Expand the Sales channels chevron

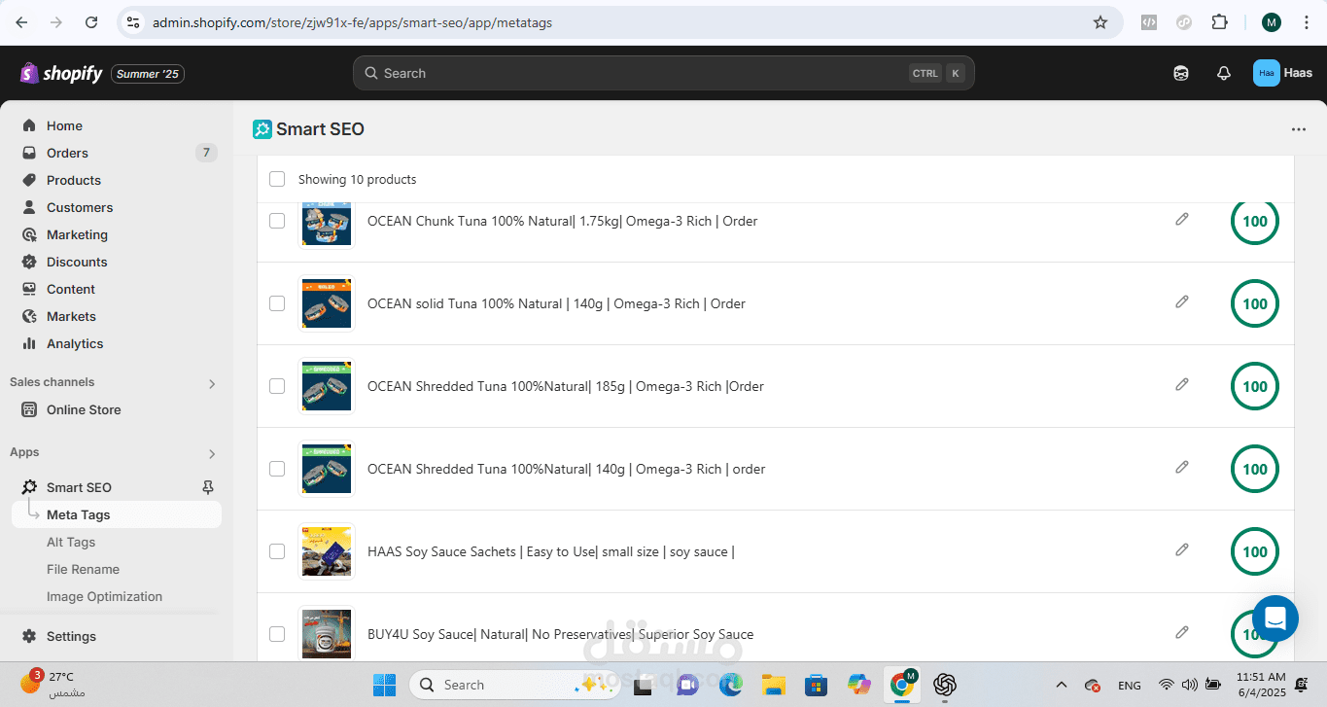pos(212,383)
